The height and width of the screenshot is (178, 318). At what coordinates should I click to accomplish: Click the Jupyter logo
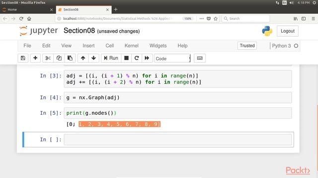pos(39,31)
